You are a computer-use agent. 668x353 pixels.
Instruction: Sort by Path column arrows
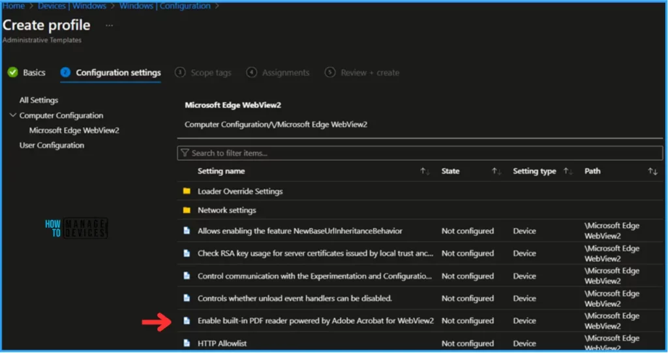point(652,171)
